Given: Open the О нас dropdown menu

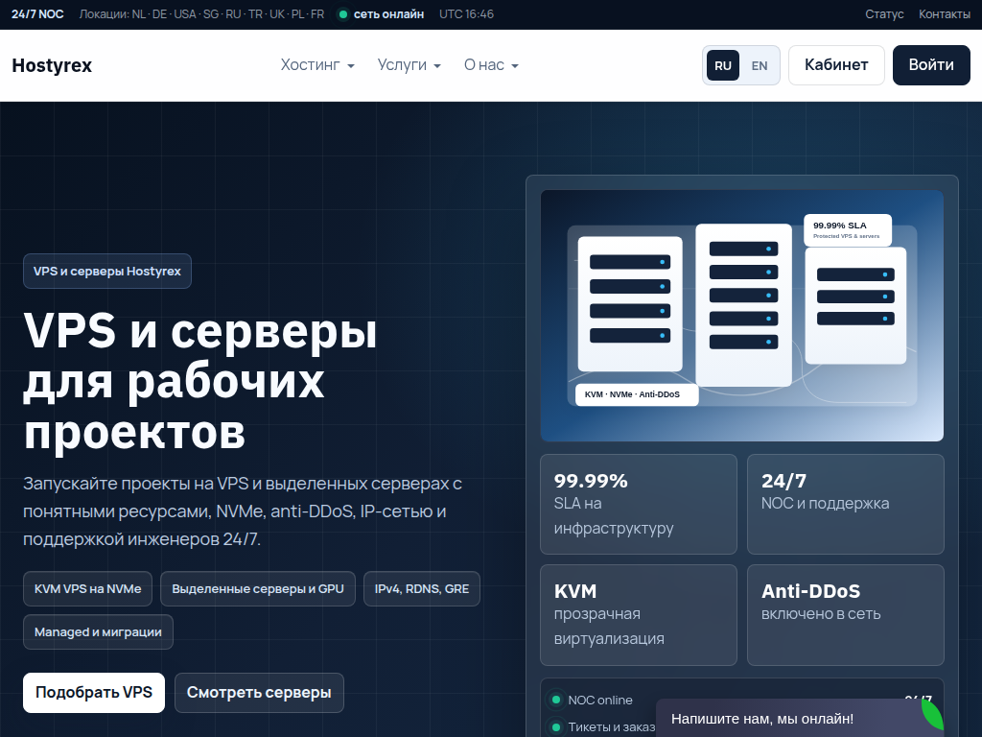Looking at the screenshot, I should tap(491, 65).
